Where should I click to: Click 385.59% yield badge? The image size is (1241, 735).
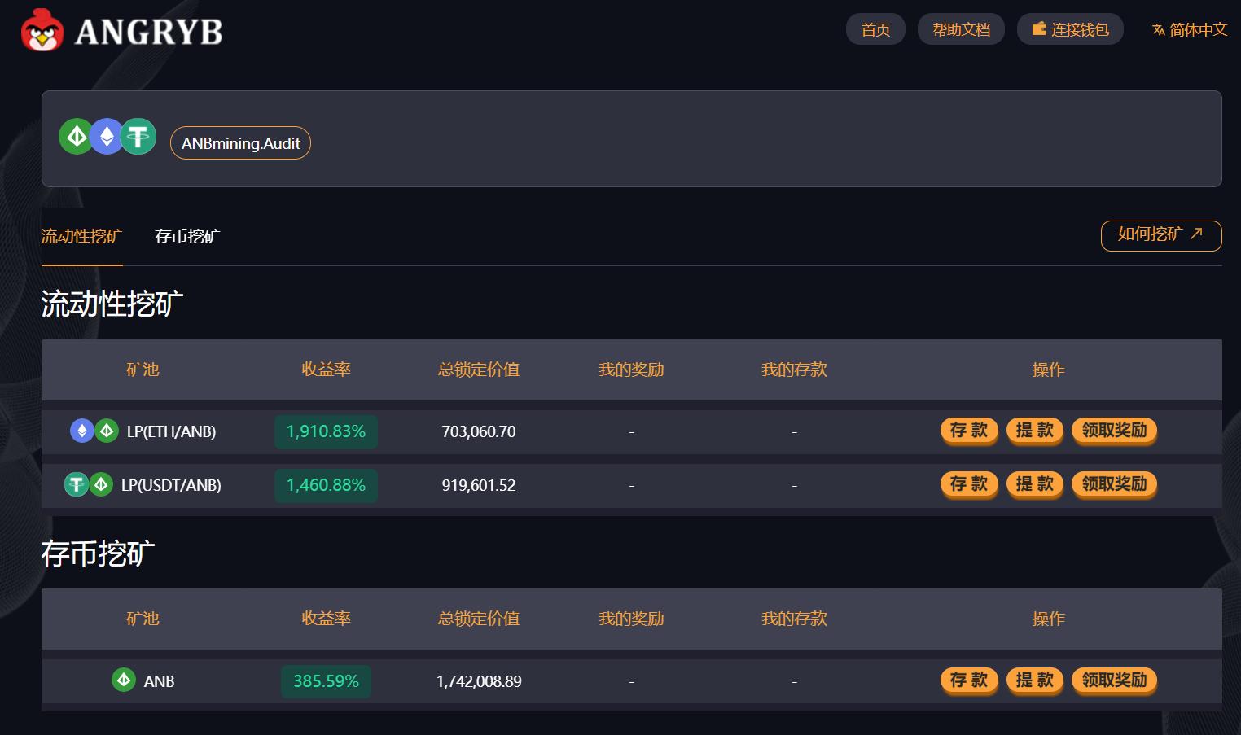pyautogui.click(x=326, y=681)
